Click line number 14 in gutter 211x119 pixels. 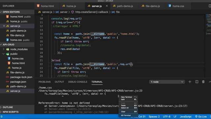pyautogui.click(x=41, y=34)
